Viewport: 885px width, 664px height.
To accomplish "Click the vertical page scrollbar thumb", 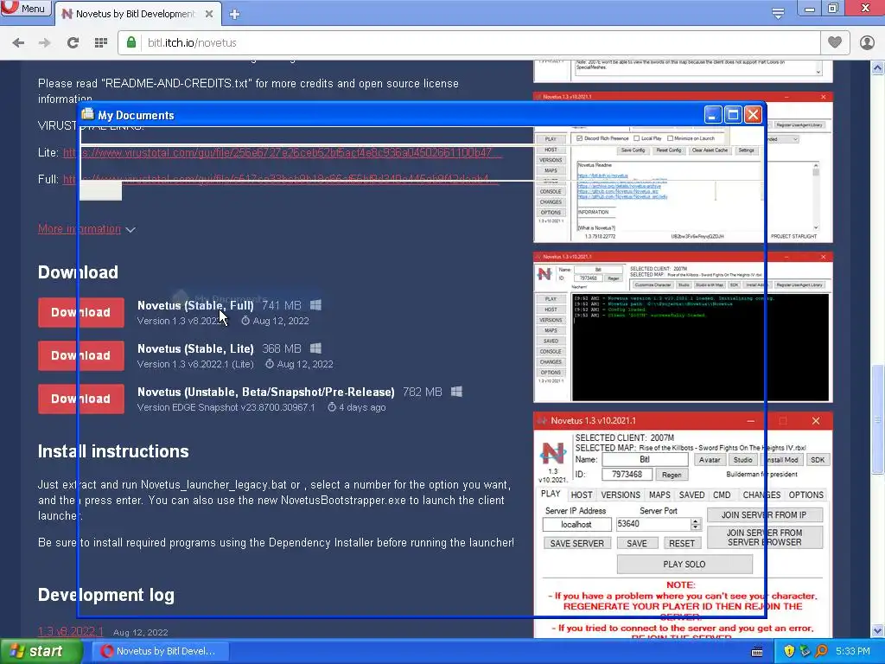I will (x=878, y=419).
